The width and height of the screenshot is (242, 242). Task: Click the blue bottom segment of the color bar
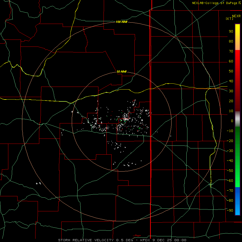[x=237, y=201]
